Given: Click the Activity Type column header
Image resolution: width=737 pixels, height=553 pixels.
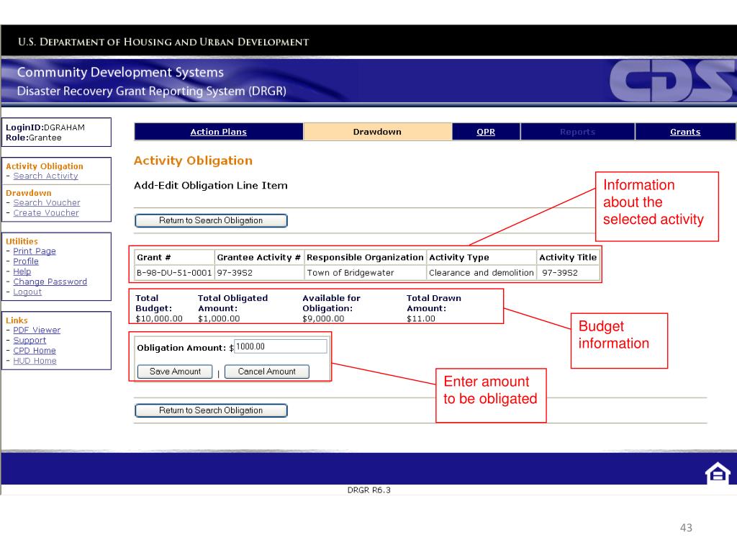Looking at the screenshot, I should click(481, 258).
